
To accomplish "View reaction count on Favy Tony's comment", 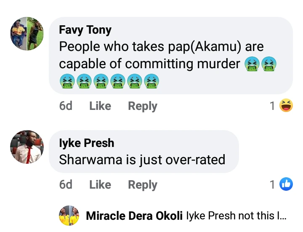I will coord(272,106).
